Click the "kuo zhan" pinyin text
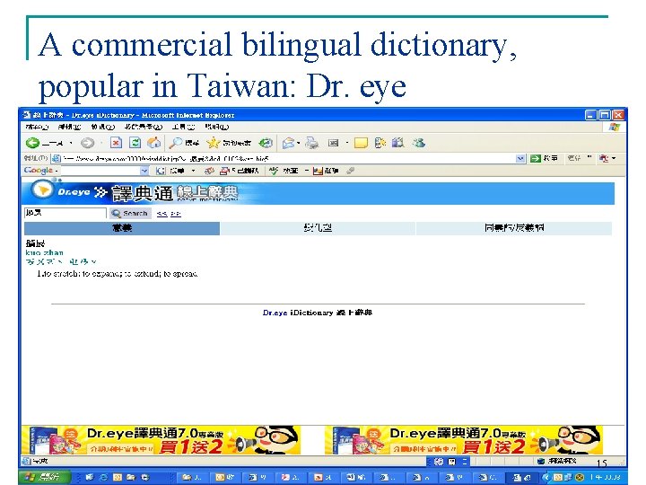Viewport: 646px width, 485px height. (45, 252)
